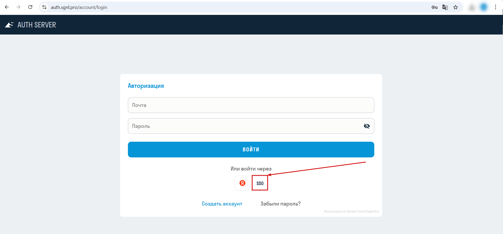Toggle password visibility eye icon
The width and height of the screenshot is (503, 234).
pos(367,126)
